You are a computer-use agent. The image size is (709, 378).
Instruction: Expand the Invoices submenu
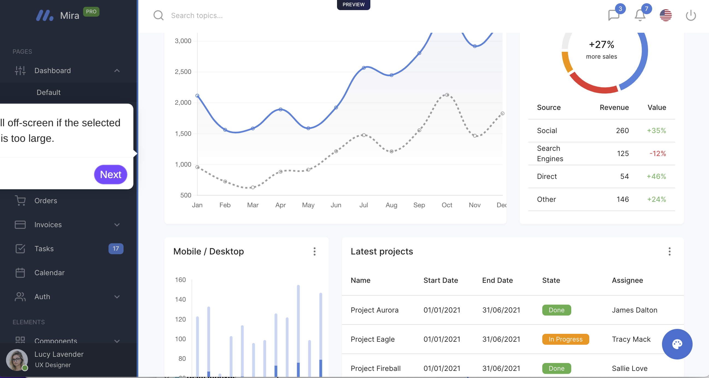(117, 225)
